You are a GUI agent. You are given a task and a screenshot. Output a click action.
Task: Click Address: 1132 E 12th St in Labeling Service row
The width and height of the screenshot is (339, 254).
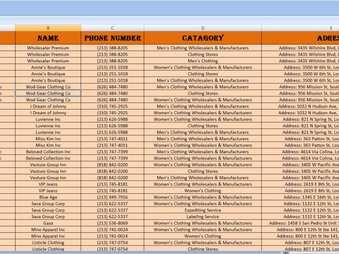coord(300,217)
